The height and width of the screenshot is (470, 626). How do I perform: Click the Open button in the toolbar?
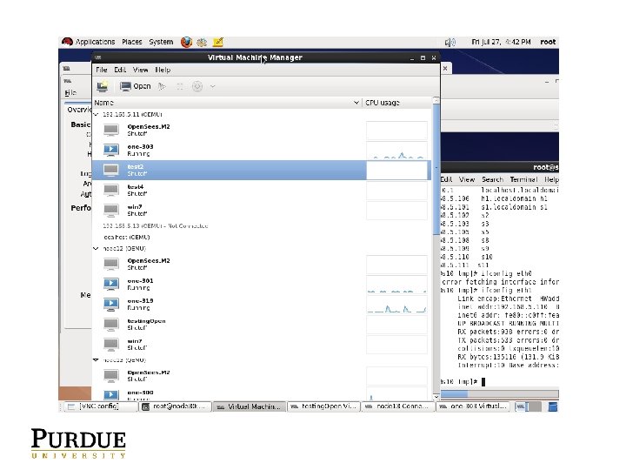(136, 86)
